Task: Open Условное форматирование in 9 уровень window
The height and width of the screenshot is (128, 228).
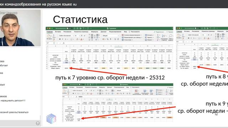Action: point(137,92)
